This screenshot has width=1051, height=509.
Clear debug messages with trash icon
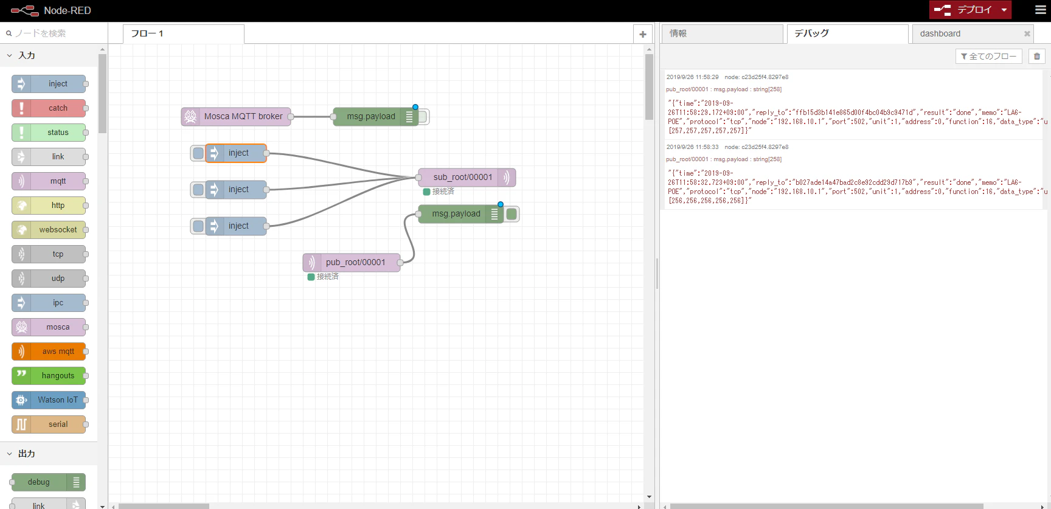click(x=1037, y=56)
